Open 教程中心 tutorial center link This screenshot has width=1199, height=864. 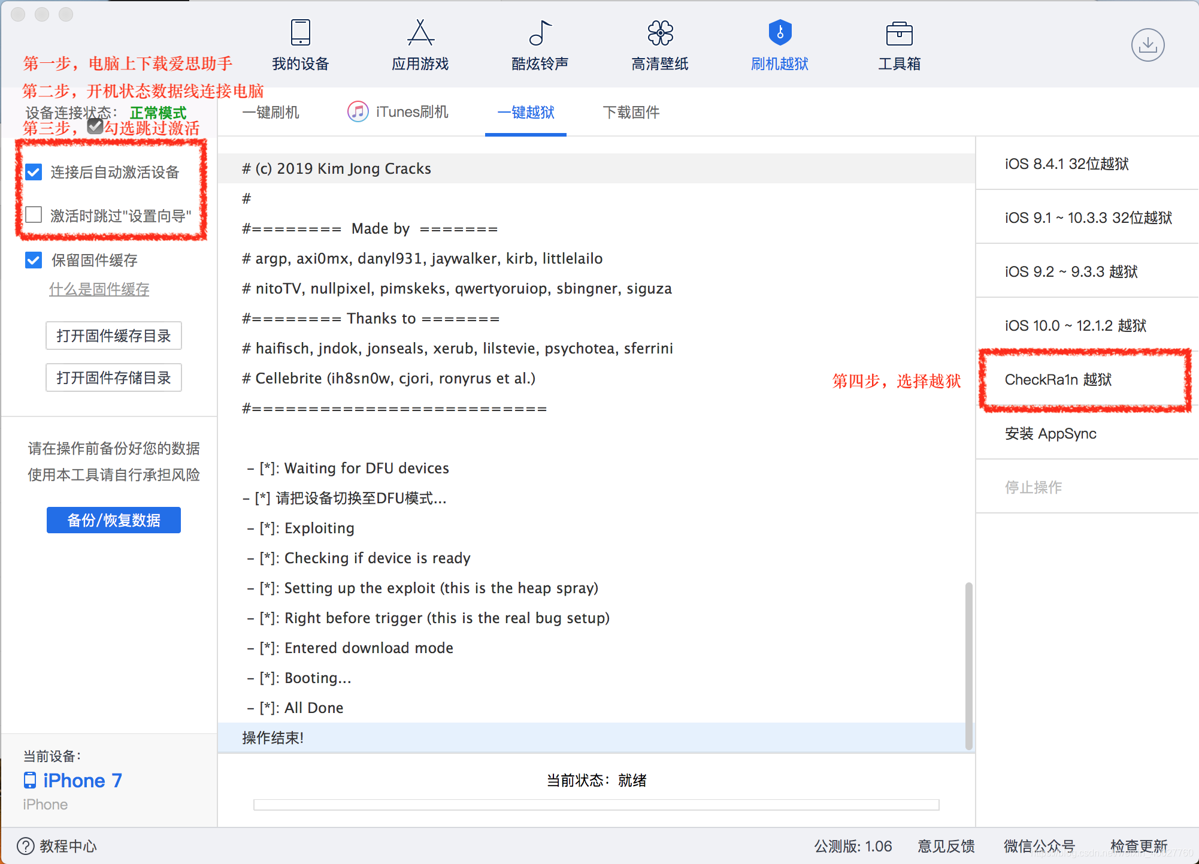(68, 846)
